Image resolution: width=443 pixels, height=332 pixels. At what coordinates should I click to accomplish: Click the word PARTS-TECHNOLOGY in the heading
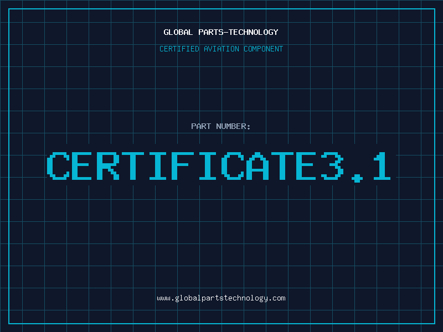(238, 32)
